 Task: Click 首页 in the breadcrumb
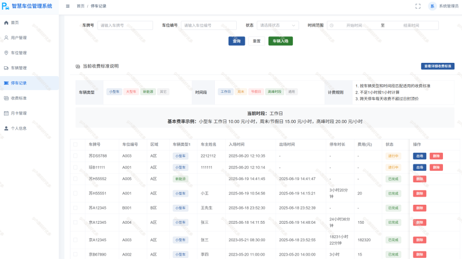[80, 6]
